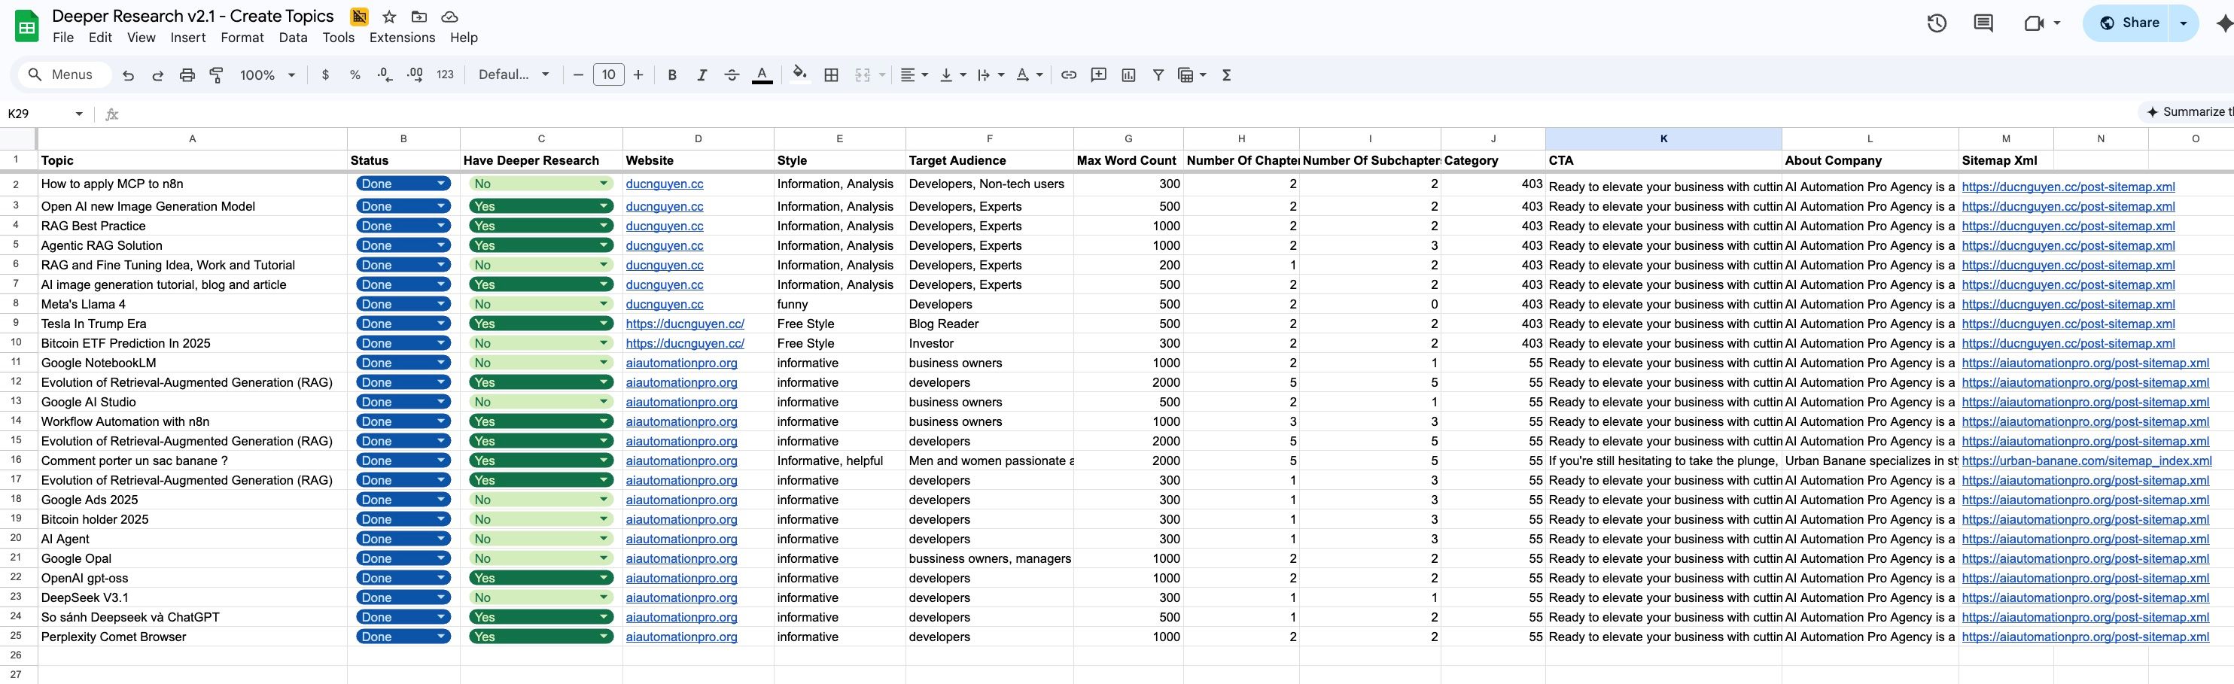Open number format 123 menu
This screenshot has width=2234, height=684.
(445, 75)
